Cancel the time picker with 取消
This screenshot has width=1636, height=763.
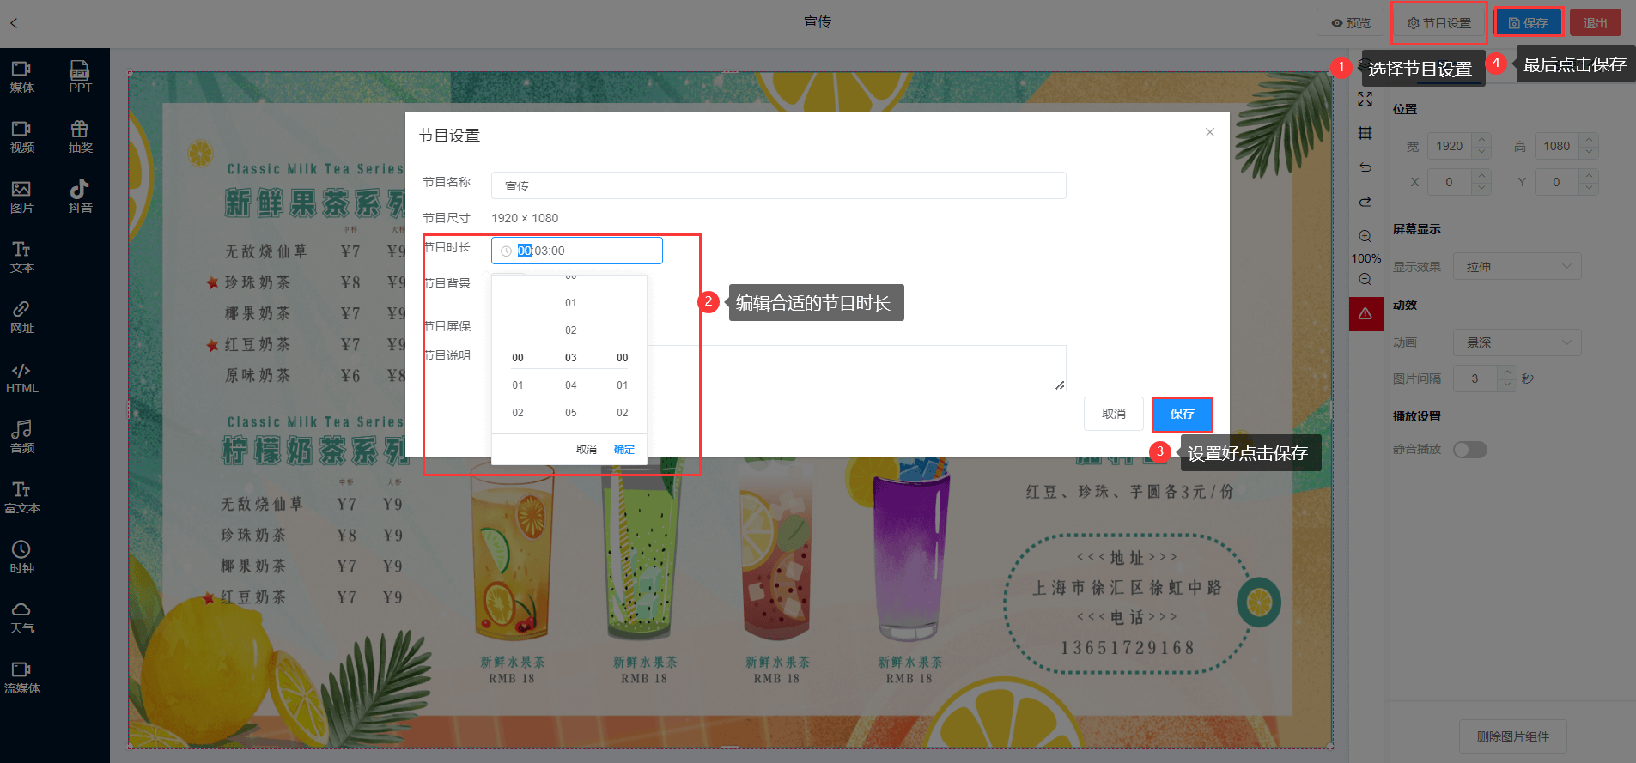click(x=587, y=450)
